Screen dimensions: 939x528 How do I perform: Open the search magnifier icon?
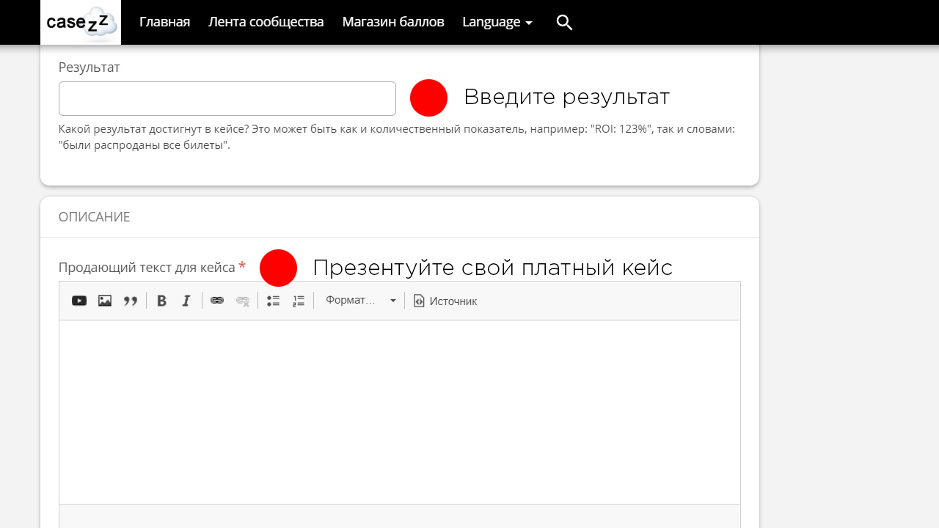(564, 22)
